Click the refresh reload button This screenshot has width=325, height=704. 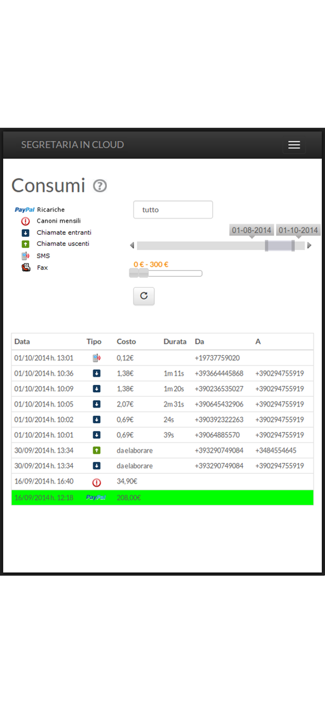pyautogui.click(x=144, y=296)
